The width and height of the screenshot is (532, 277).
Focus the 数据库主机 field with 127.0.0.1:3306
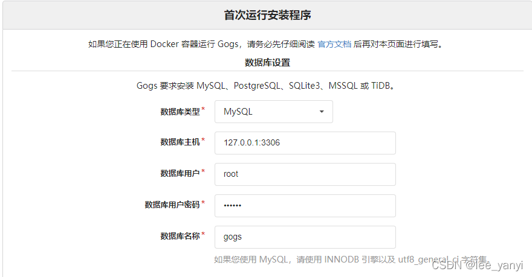pos(305,143)
